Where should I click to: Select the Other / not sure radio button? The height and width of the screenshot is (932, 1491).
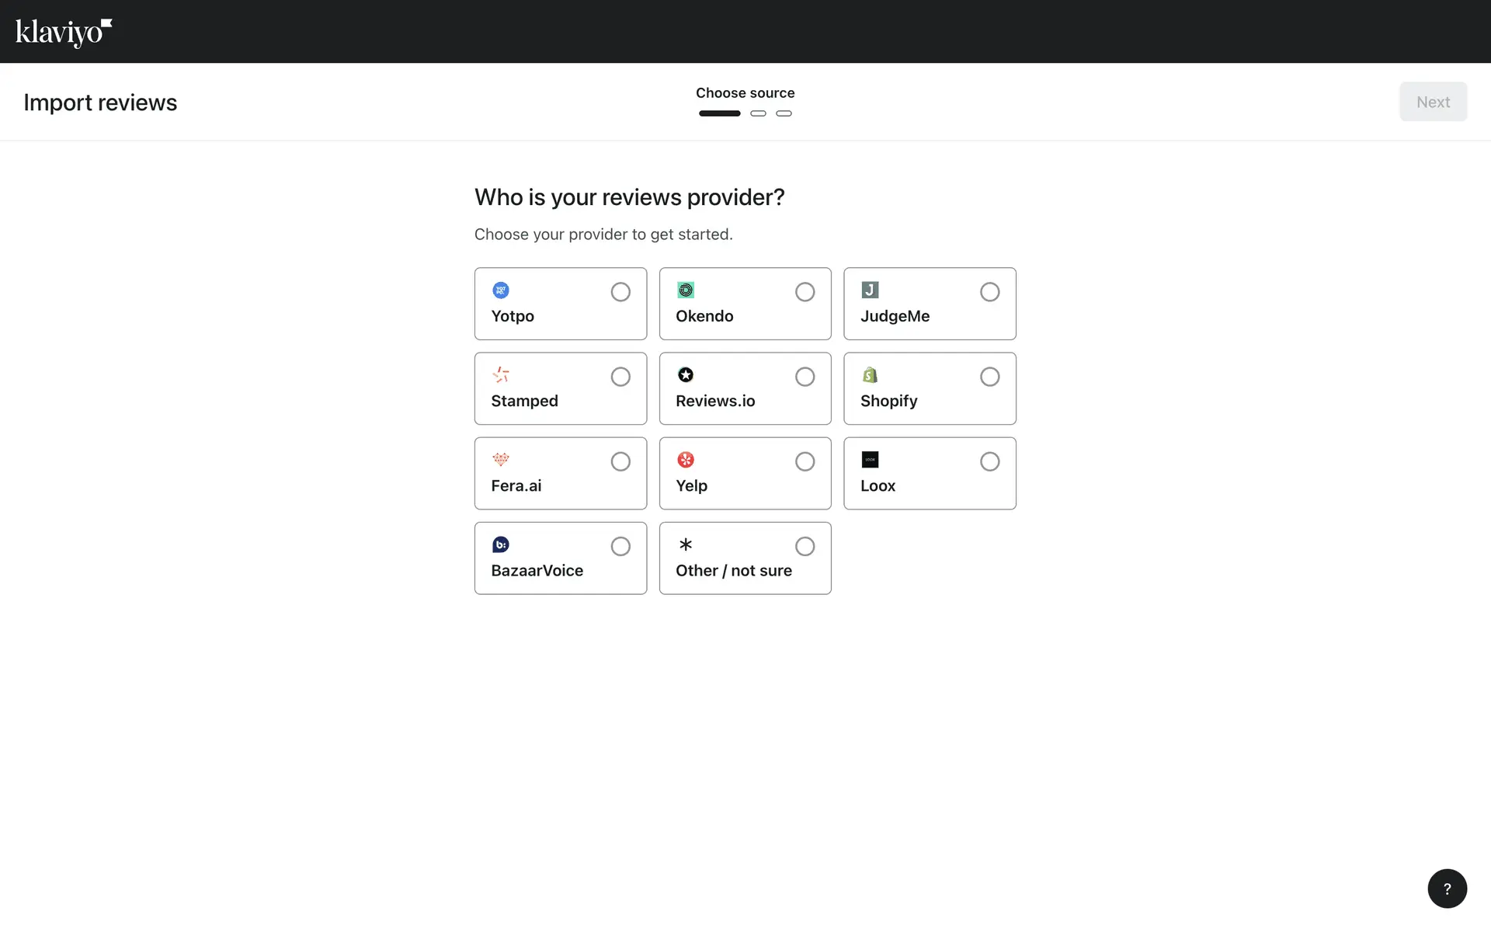[805, 546]
